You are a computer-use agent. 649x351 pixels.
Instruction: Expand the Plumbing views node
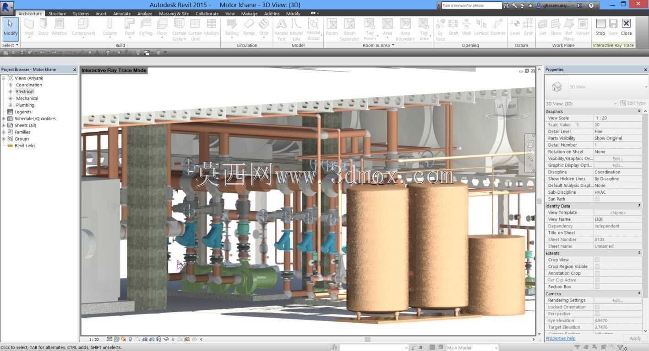(10, 105)
